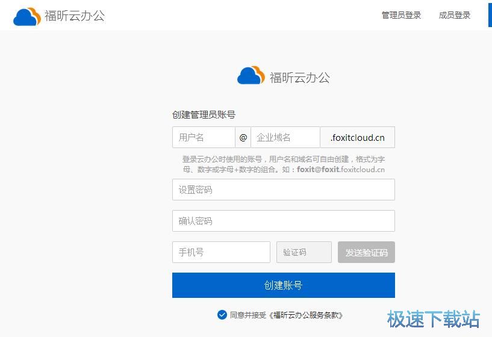Image resolution: width=492 pixels, height=337 pixels.
Task: Open 管理员登录 admin login page
Action: pyautogui.click(x=401, y=16)
